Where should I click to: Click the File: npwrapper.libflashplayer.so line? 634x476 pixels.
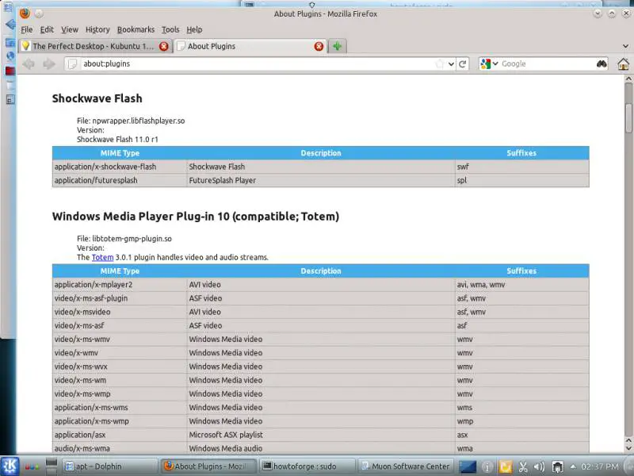(x=131, y=121)
